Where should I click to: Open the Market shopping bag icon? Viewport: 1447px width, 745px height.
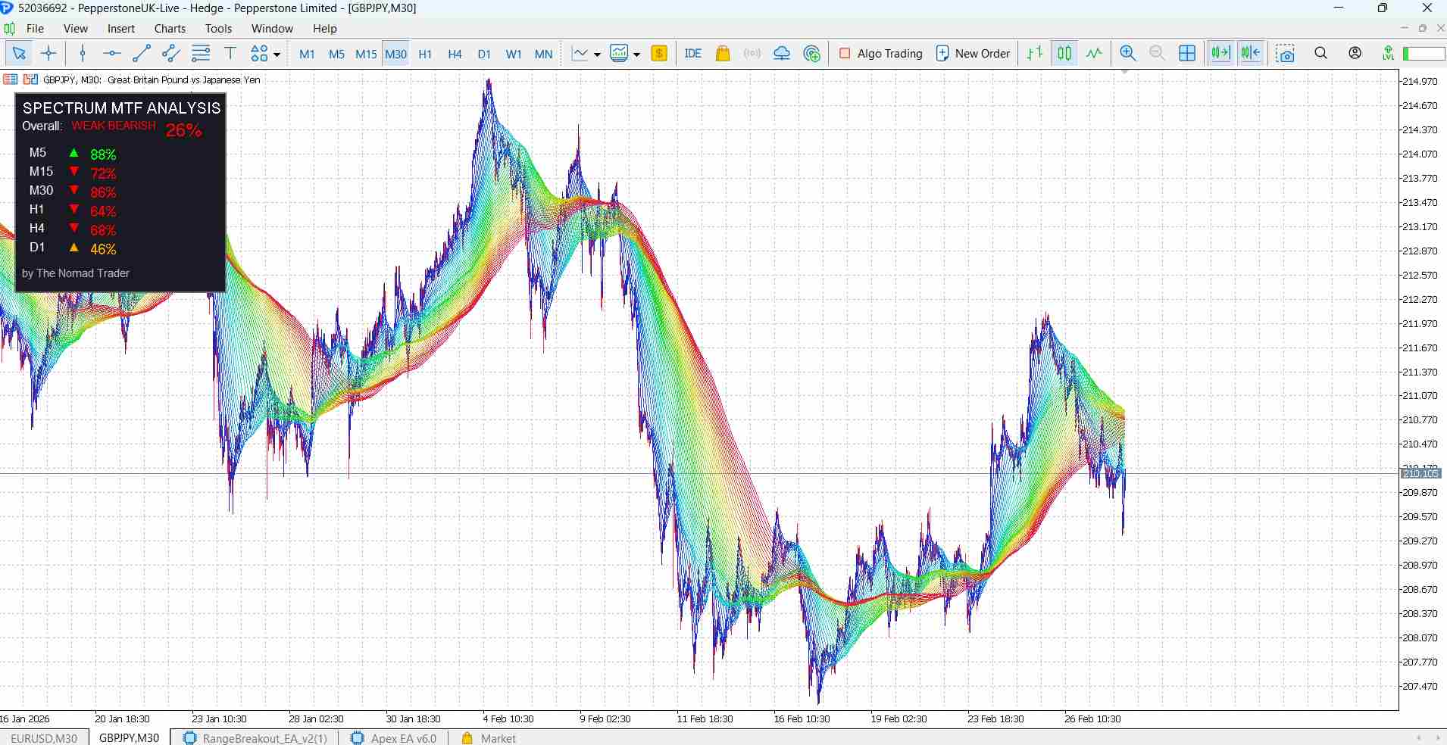coord(723,53)
